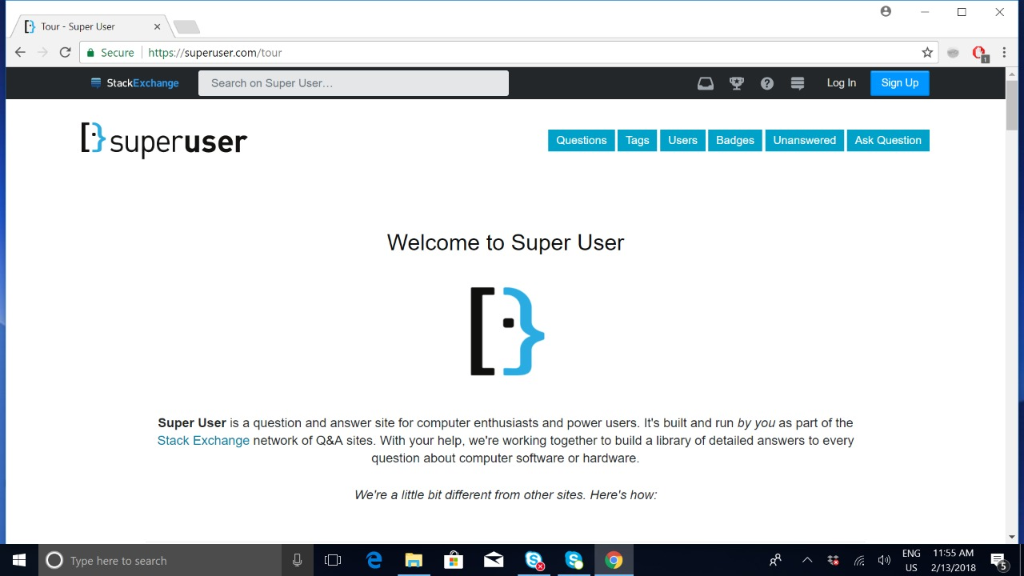
Task: Open the Chrome three-dot menu
Action: pyautogui.click(x=1004, y=53)
